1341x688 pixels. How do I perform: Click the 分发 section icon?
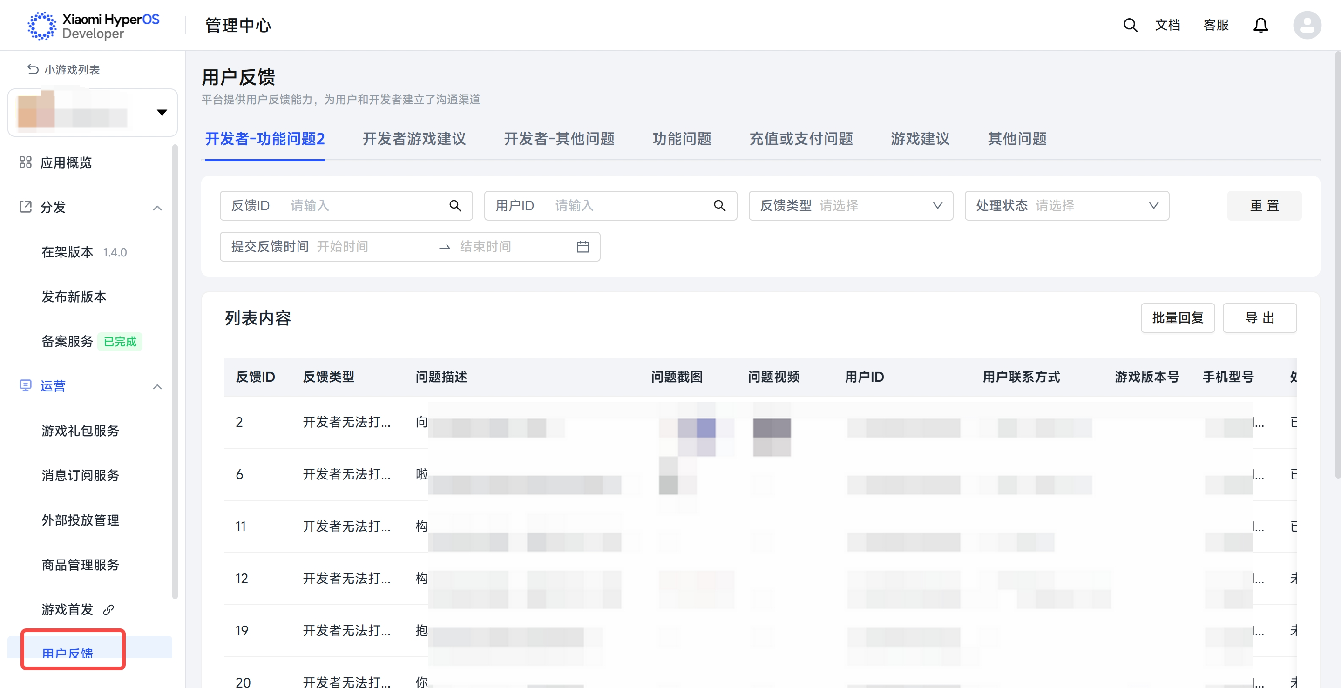point(26,207)
